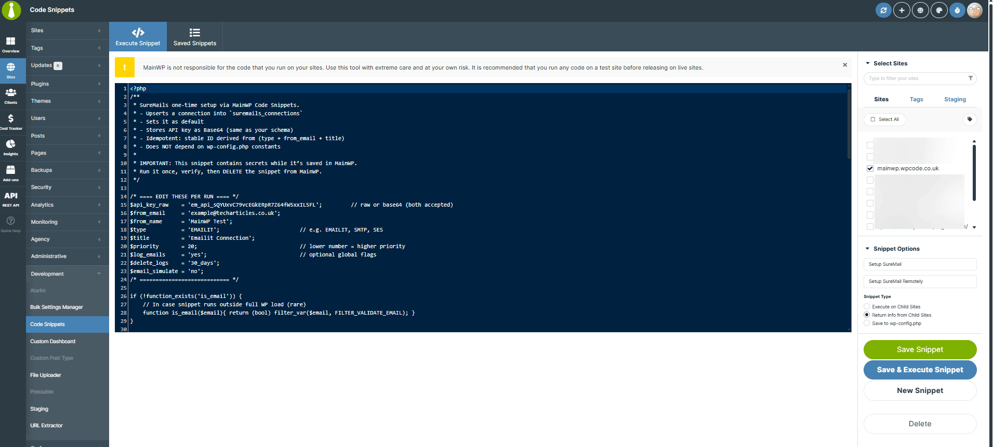Click the yellow warning exclamation icon
The width and height of the screenshot is (993, 447).
coord(124,67)
